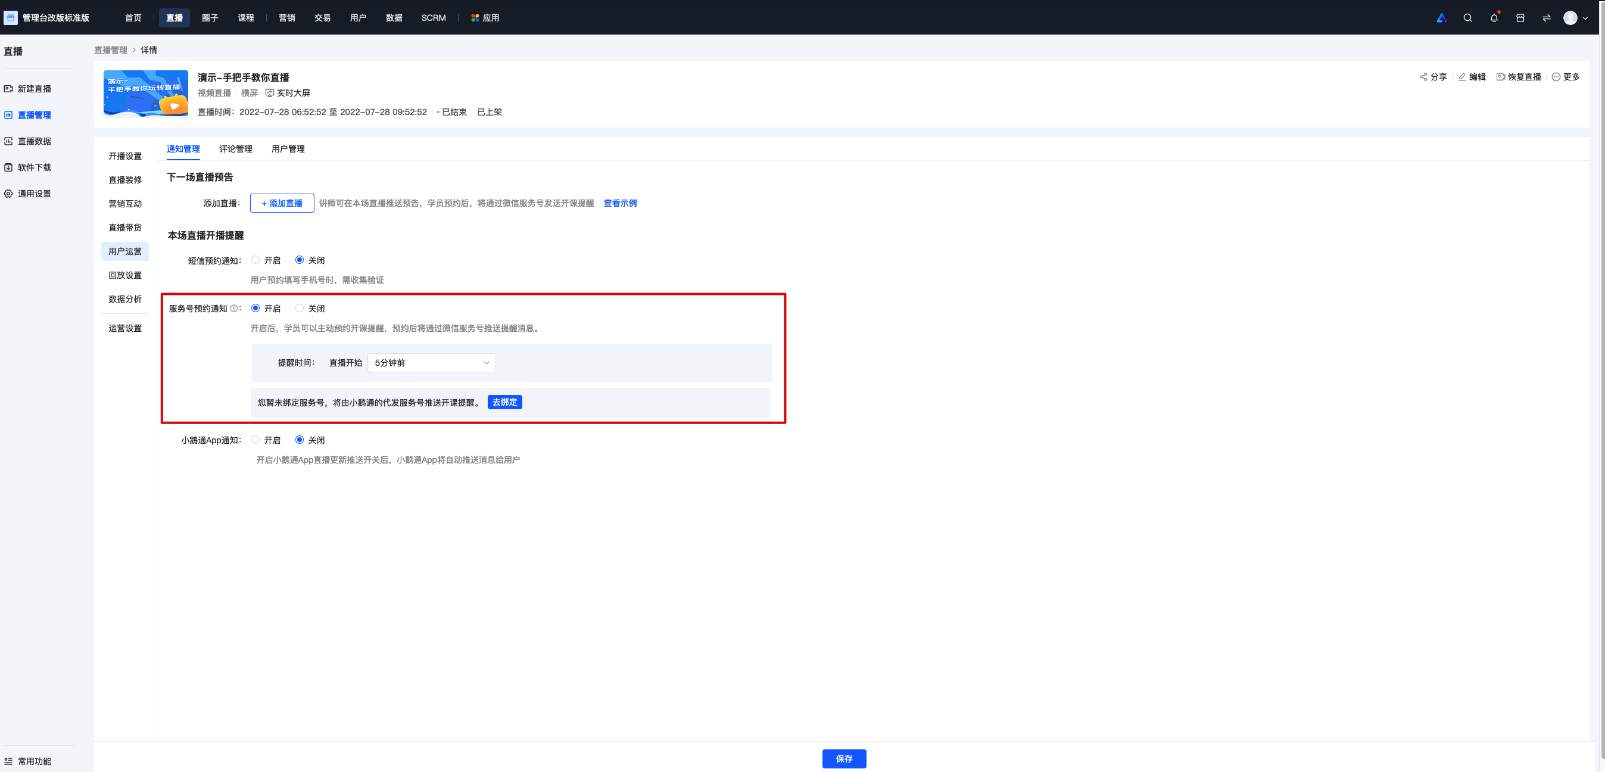Open the notification bell icon
The height and width of the screenshot is (772, 1605).
point(1494,18)
